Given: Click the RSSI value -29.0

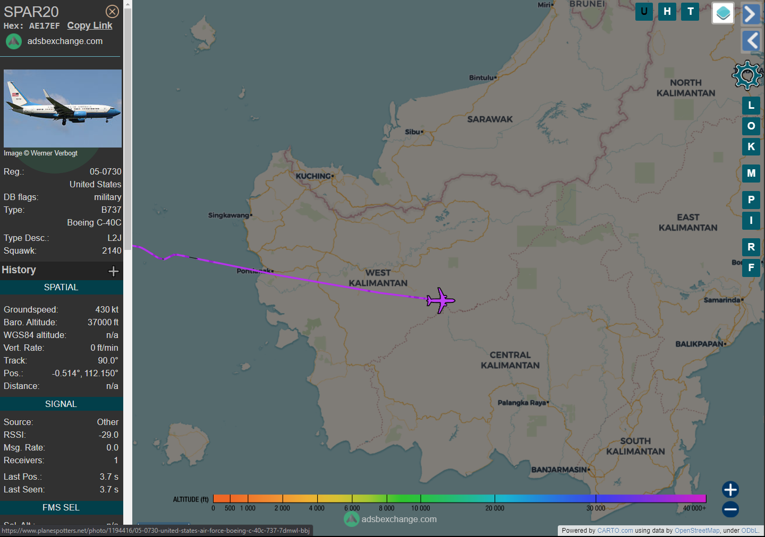Looking at the screenshot, I should (108, 435).
